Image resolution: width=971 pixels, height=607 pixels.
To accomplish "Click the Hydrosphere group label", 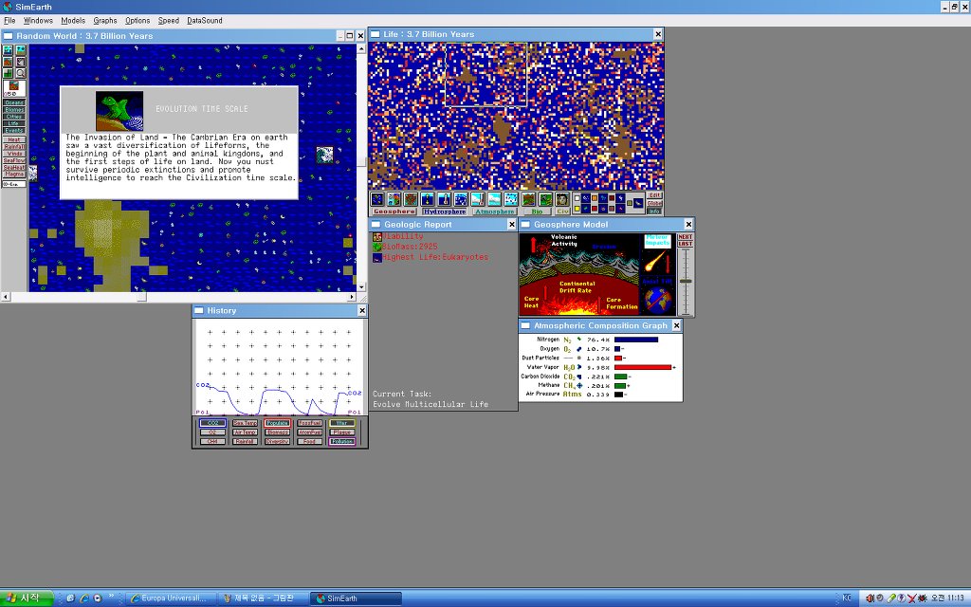I will [445, 212].
